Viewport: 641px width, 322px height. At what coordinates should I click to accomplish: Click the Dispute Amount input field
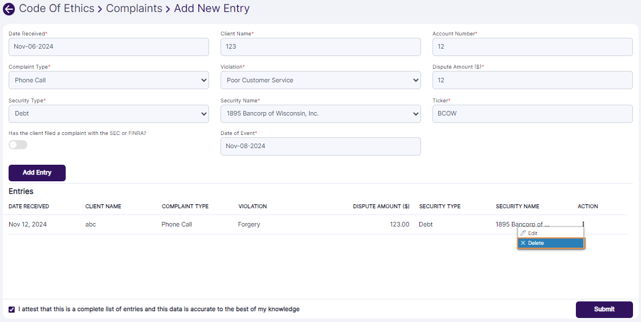(x=532, y=80)
